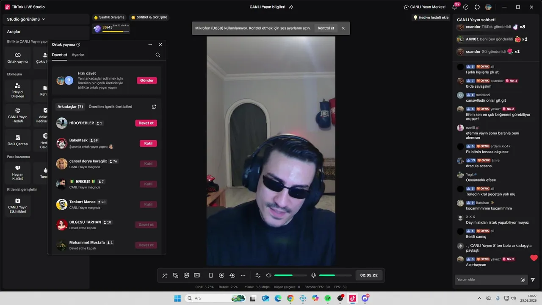Click Hediye hedefi ekle
542x305 pixels.
(431, 17)
